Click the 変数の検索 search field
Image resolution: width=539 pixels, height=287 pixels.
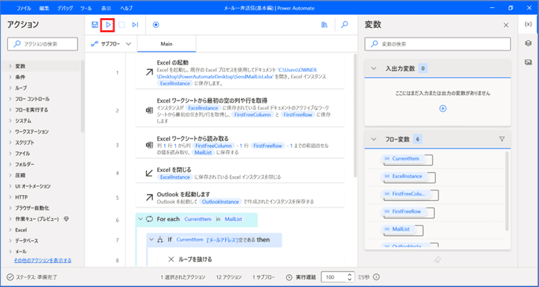point(437,44)
